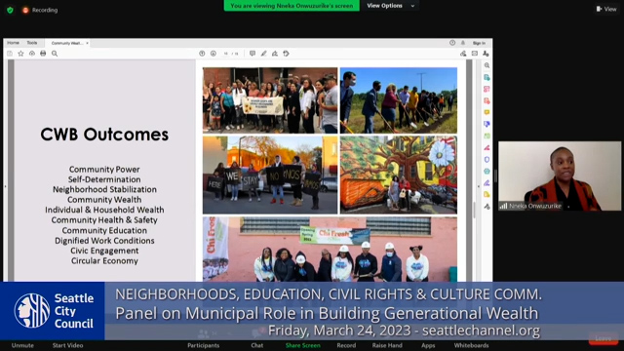This screenshot has width=624, height=351.
Task: Open the teal Compress PDF tool icon
Action: 487,172
